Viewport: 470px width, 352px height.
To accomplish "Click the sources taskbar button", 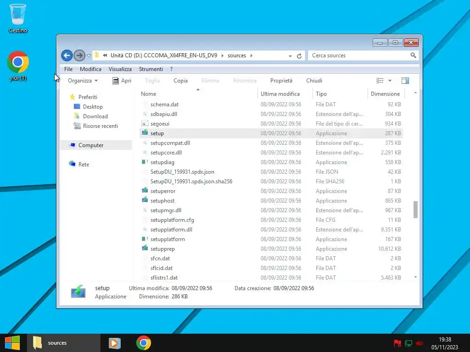I will click(64, 343).
